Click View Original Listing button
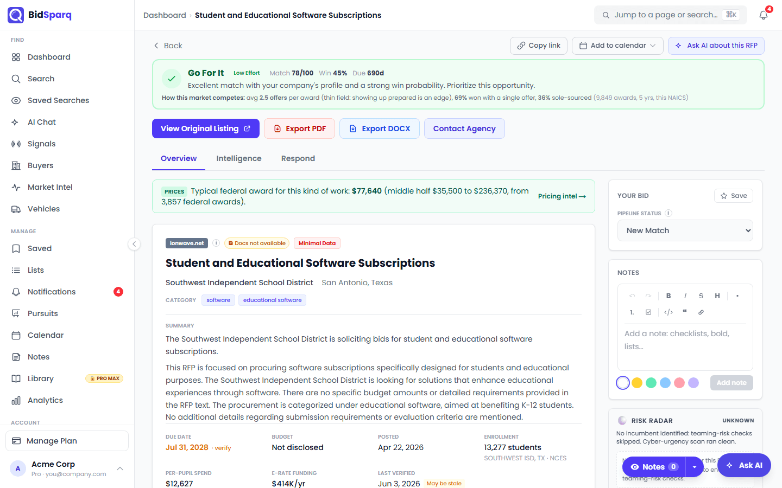This screenshot has height=488, width=782. (x=206, y=129)
